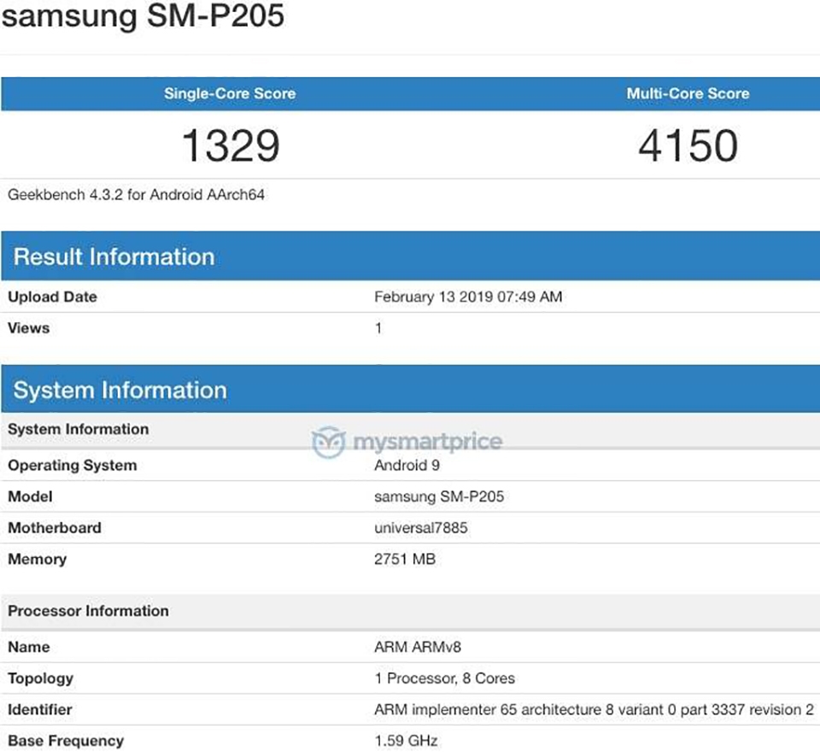This screenshot has height=752, width=820.
Task: Click the multi-core value 4150
Action: click(x=688, y=145)
